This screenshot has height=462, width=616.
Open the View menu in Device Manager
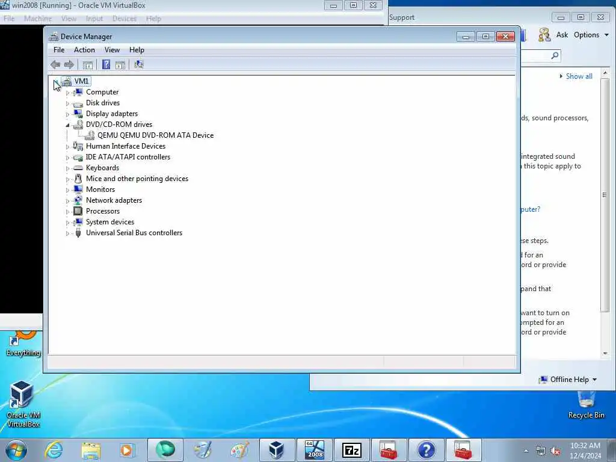[112, 50]
